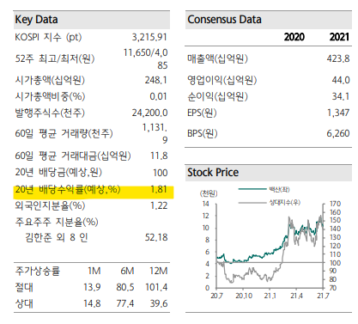
Task: Click the 시가총액(십억원) label
Action: tap(50, 80)
